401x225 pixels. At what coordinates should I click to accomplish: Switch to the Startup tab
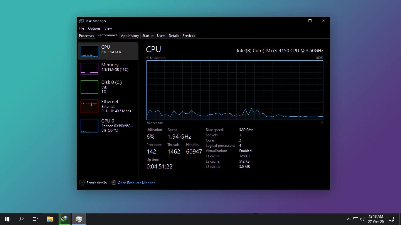148,36
